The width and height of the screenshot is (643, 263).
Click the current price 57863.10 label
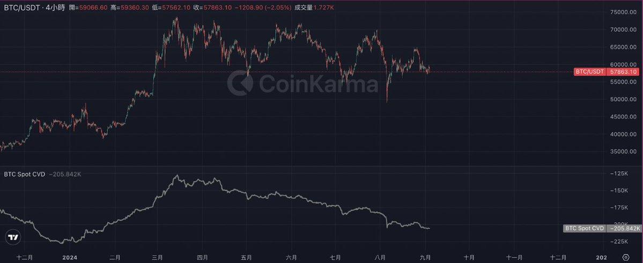[624, 72]
